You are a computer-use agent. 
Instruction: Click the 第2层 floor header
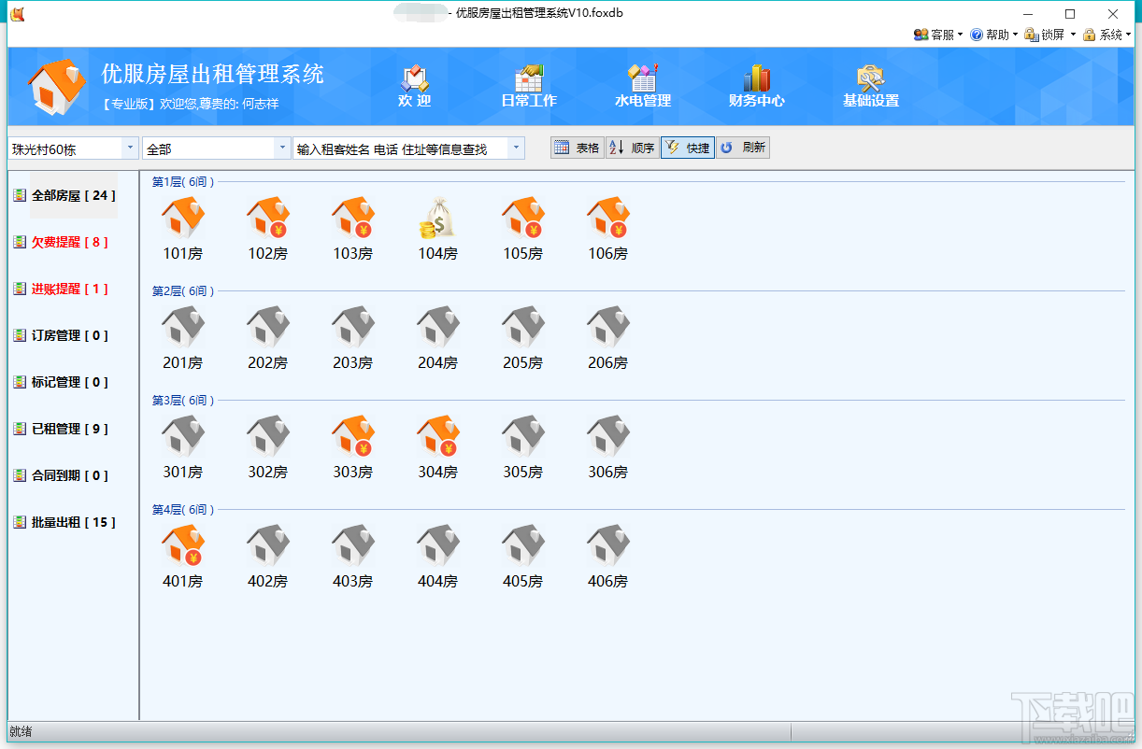[183, 291]
